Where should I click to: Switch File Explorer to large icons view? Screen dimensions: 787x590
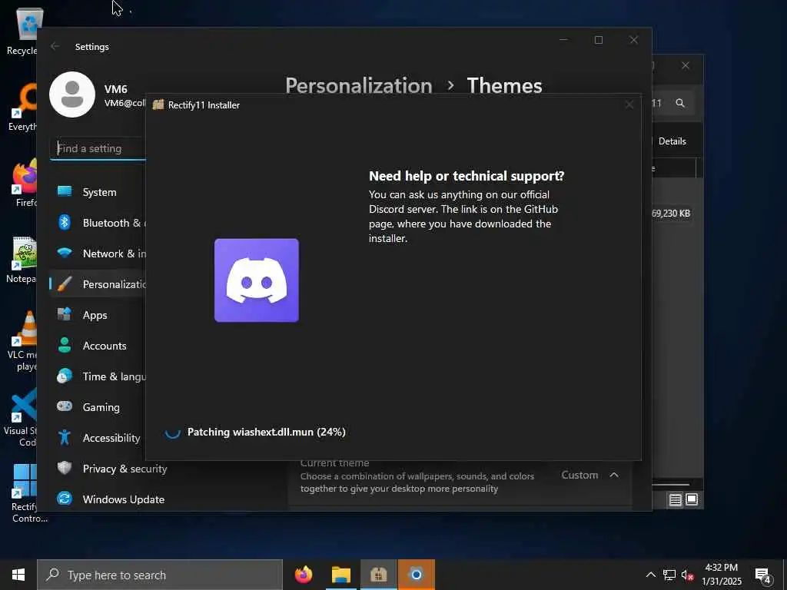692,499
